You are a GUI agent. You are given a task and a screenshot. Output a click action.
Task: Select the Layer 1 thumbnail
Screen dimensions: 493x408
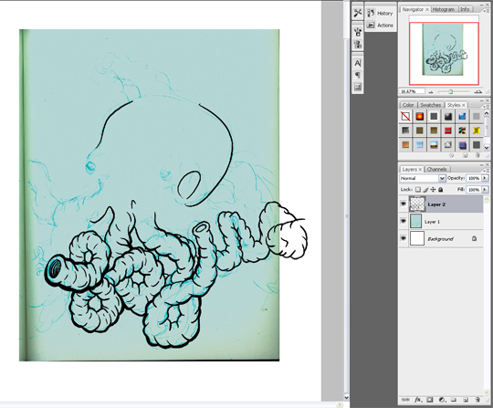[415, 221]
